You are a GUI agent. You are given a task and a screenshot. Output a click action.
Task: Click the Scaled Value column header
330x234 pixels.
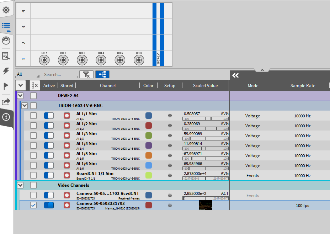205,86
